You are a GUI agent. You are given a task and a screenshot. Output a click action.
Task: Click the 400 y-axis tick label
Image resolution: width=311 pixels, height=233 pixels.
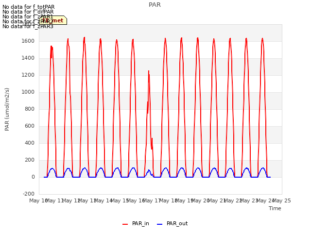click(30, 143)
